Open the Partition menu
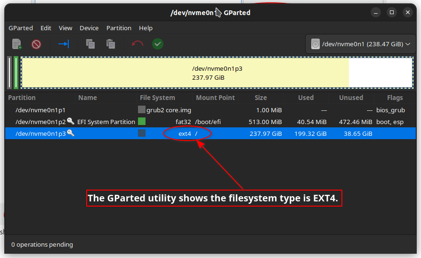Screen dimensions: 421x258 (x=119, y=28)
